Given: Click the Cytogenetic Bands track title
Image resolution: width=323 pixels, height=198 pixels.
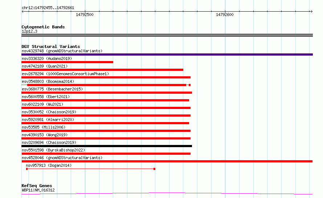Looking at the screenshot, I should coord(43,27).
